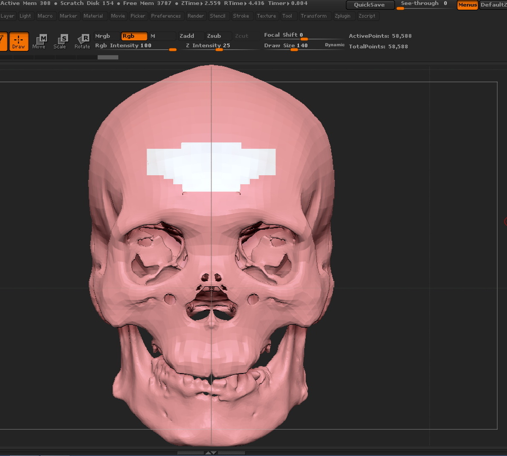Open the Material menu
Screen dimensions: 507x456
click(x=93, y=16)
